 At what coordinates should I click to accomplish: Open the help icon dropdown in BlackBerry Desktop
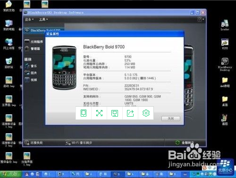click(201, 19)
